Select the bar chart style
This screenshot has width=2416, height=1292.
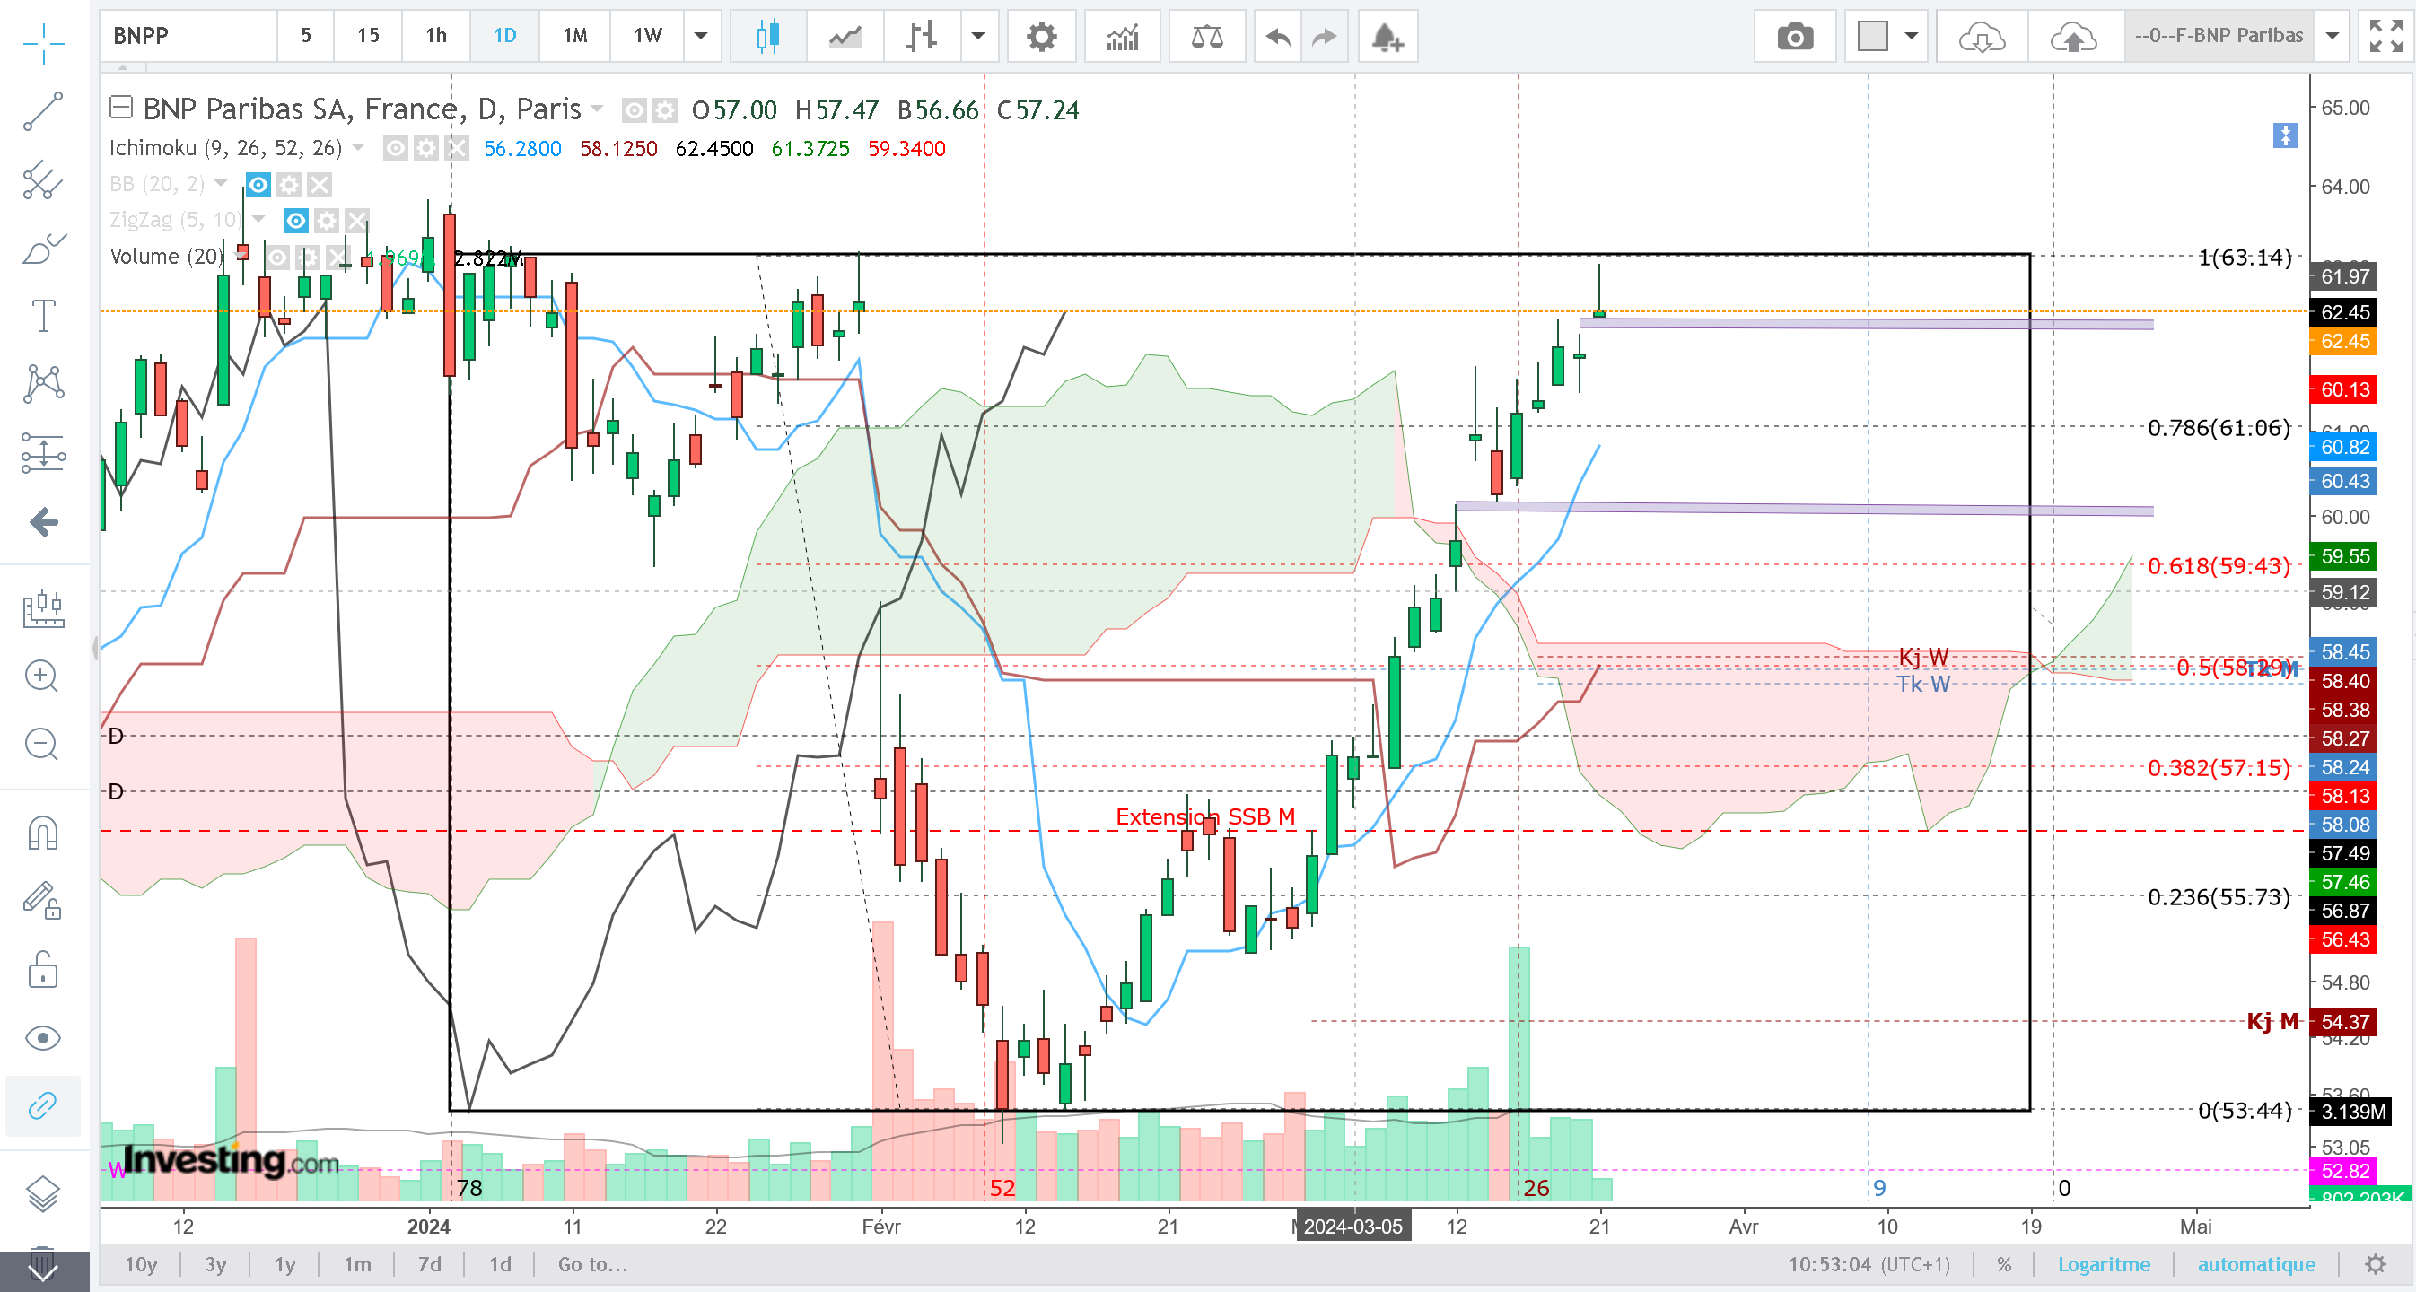pyautogui.click(x=922, y=37)
